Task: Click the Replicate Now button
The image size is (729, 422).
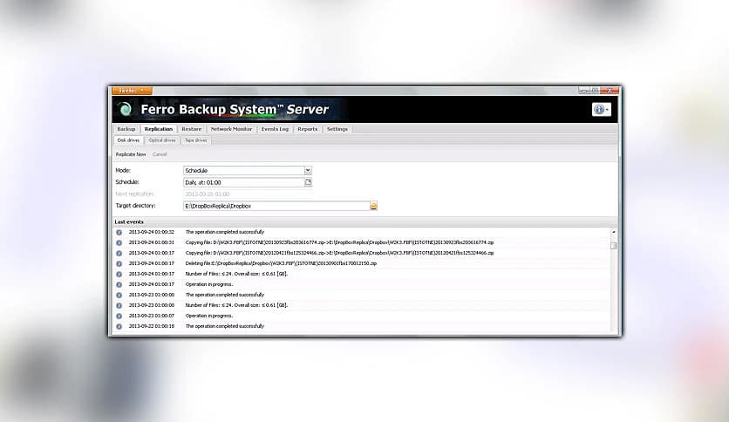Action: tap(131, 154)
